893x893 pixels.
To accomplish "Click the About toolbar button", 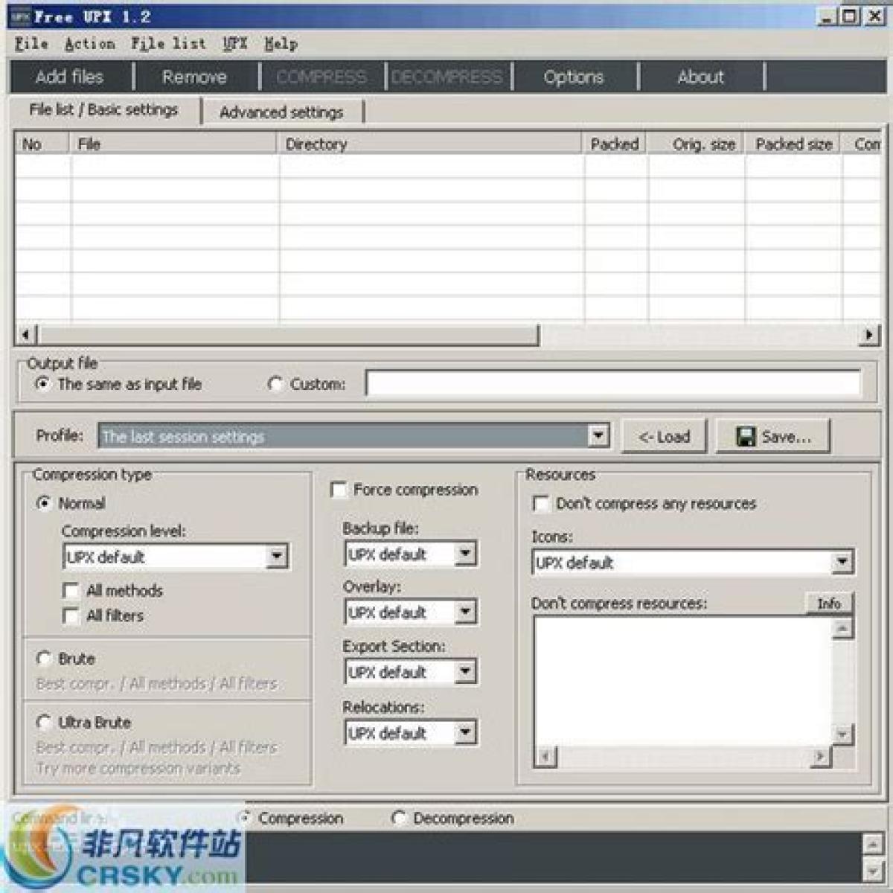I will [700, 77].
